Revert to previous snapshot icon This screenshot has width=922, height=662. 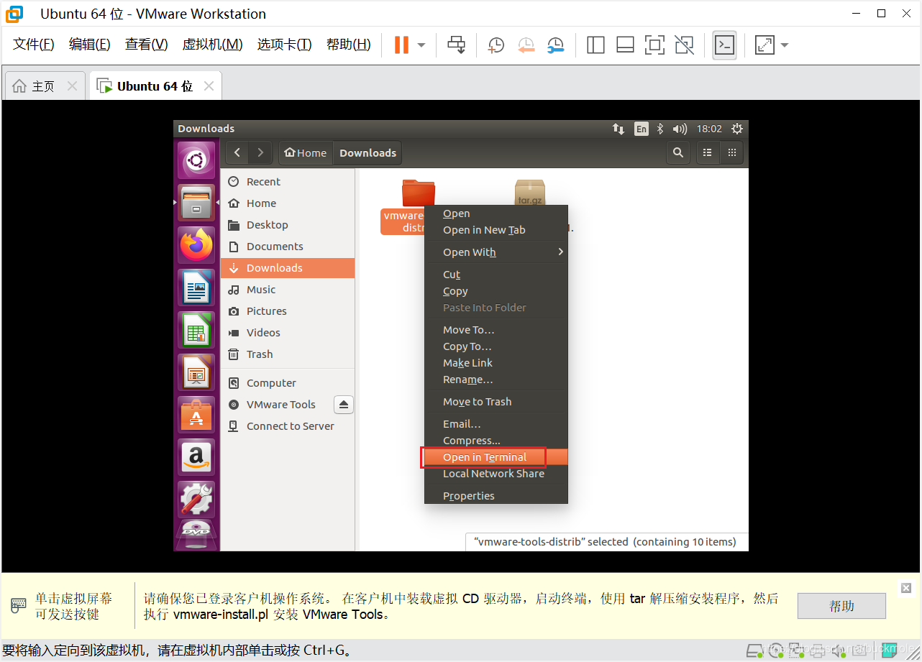point(526,45)
